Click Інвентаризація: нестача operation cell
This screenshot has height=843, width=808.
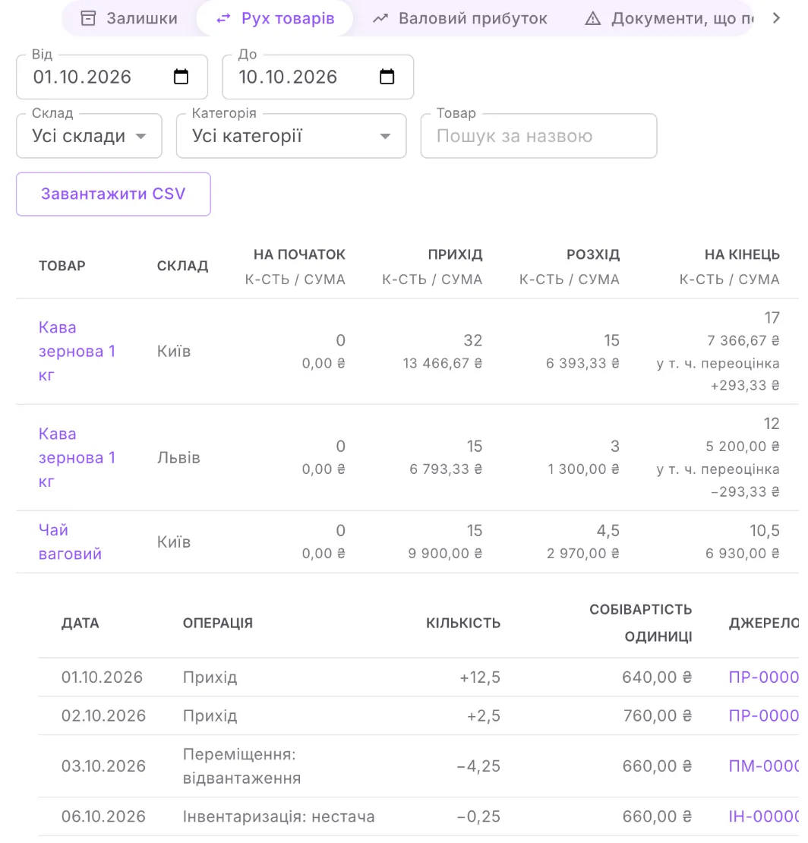point(279,816)
